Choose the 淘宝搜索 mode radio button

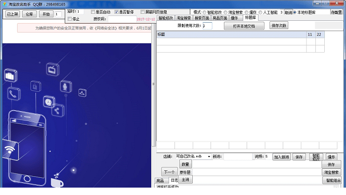pyautogui.click(x=225, y=12)
